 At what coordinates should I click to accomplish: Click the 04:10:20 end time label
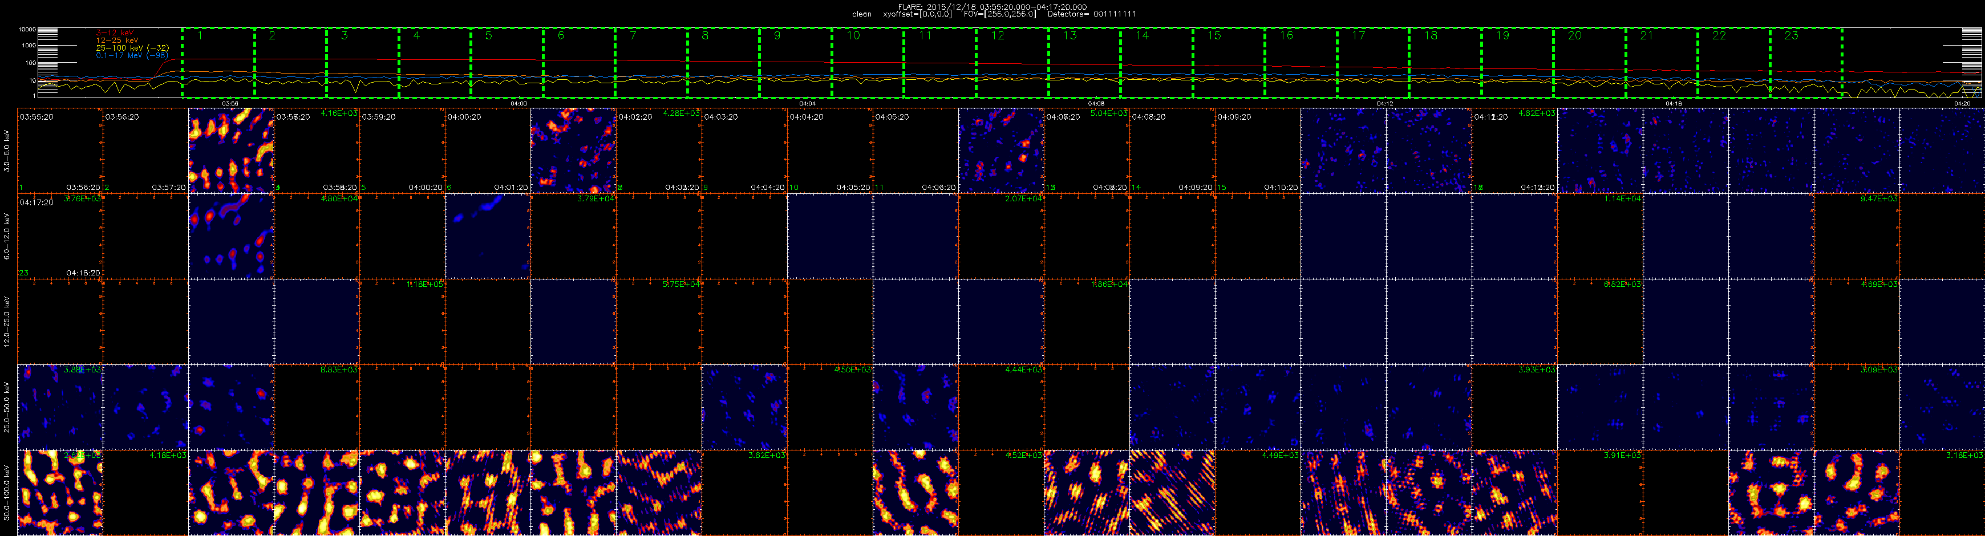point(1281,187)
